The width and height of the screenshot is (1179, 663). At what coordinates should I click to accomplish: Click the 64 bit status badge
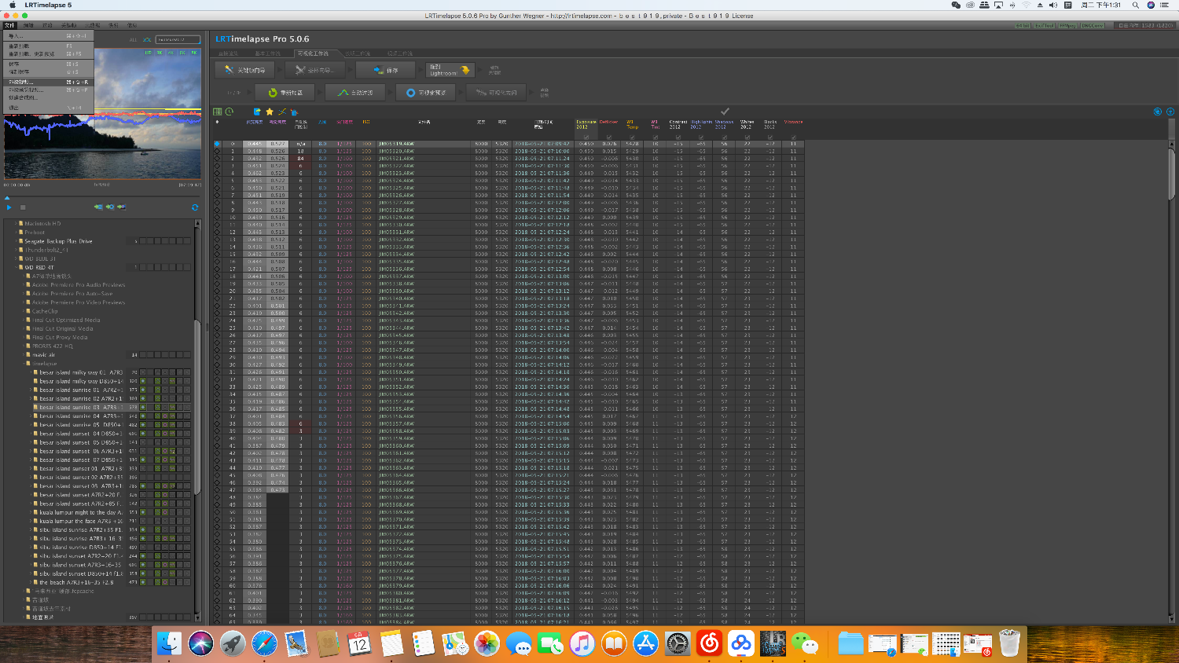click(1023, 26)
